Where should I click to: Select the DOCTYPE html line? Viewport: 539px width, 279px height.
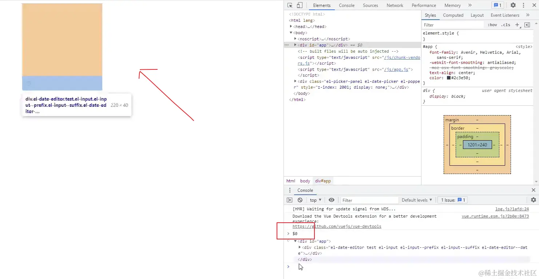307,14
